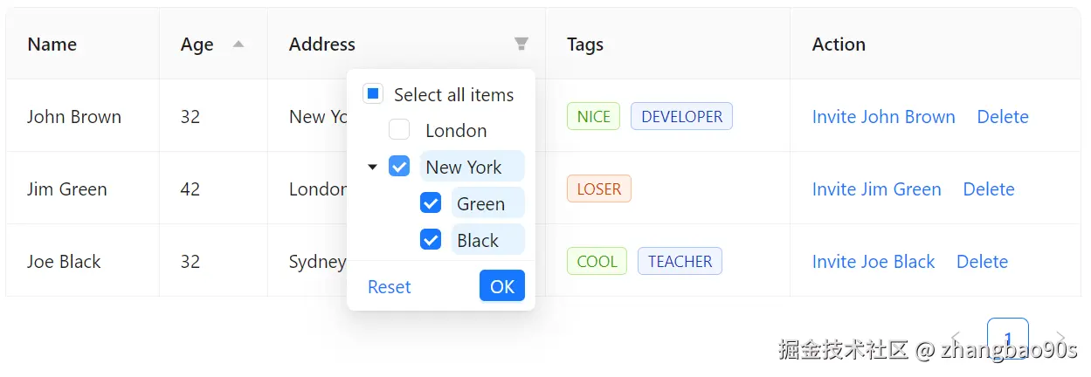1091x377 pixels.
Task: Check the London filter checkbox
Action: click(399, 130)
